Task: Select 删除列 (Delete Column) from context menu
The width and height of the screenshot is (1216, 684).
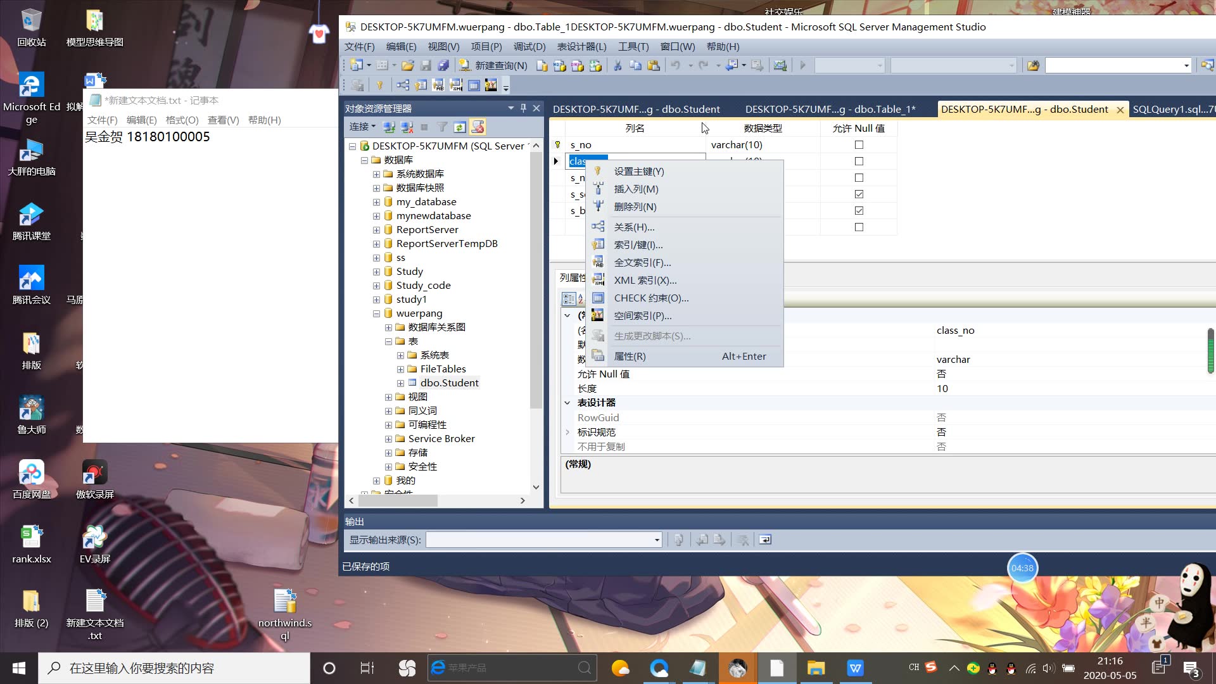Action: 636,206
